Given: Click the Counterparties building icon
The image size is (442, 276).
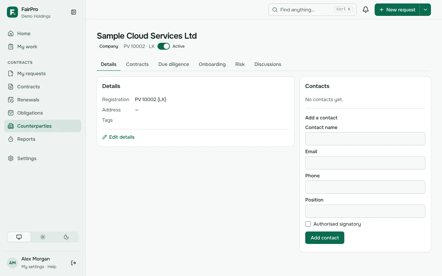Looking at the screenshot, I should 11,126.
